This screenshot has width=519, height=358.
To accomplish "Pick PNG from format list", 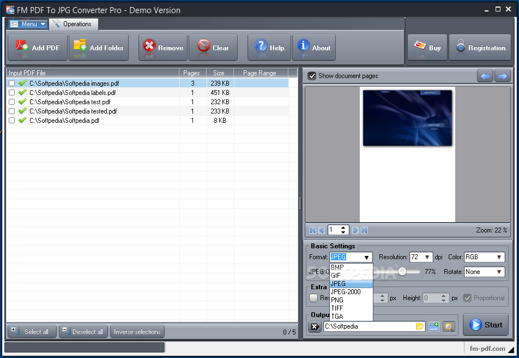I will tap(351, 300).
